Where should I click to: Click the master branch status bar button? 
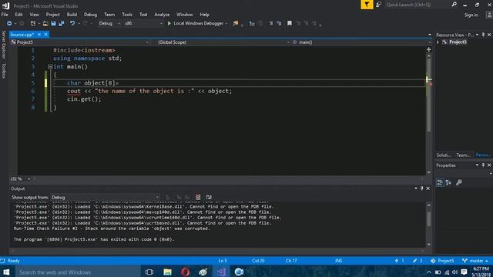click(475, 261)
